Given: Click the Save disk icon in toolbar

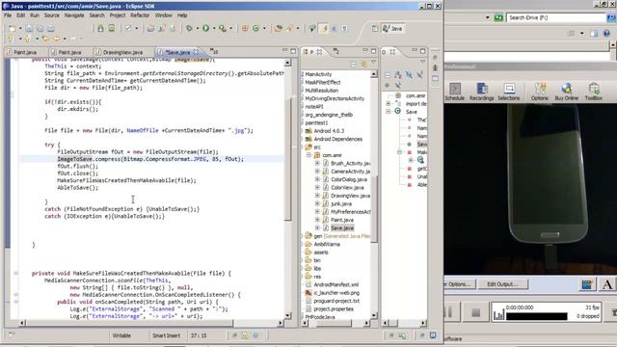Looking at the screenshot, I should pyautogui.click(x=29, y=28).
